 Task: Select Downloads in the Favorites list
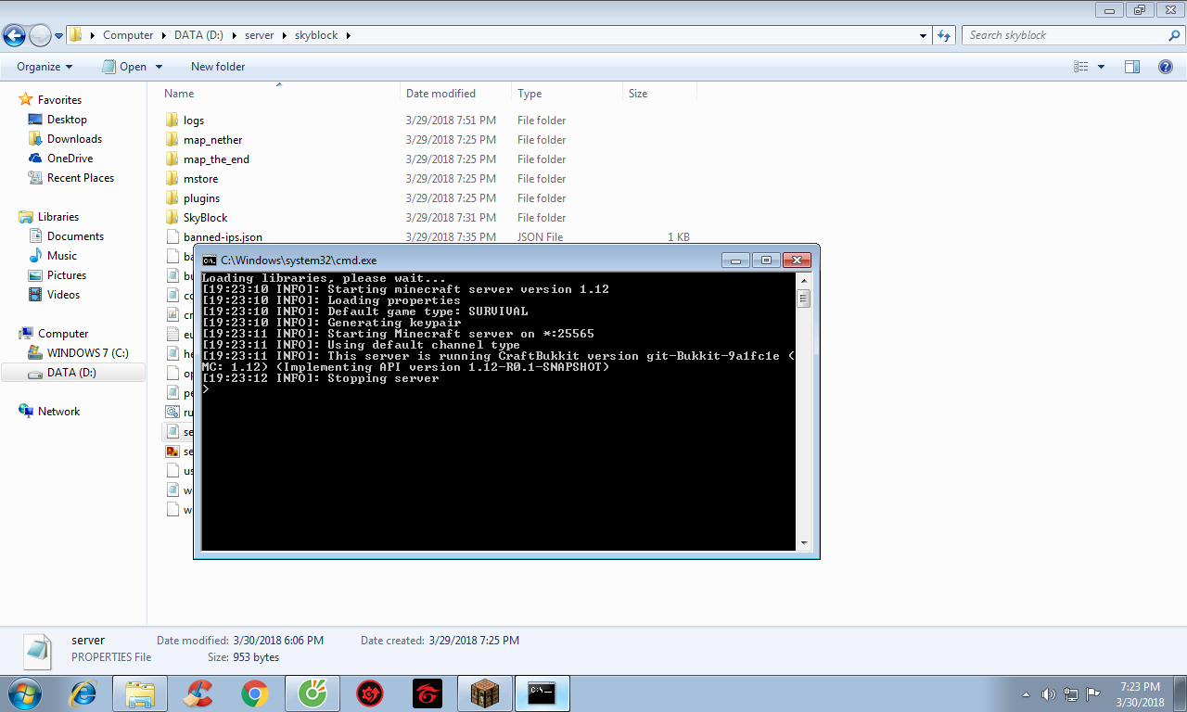[74, 139]
